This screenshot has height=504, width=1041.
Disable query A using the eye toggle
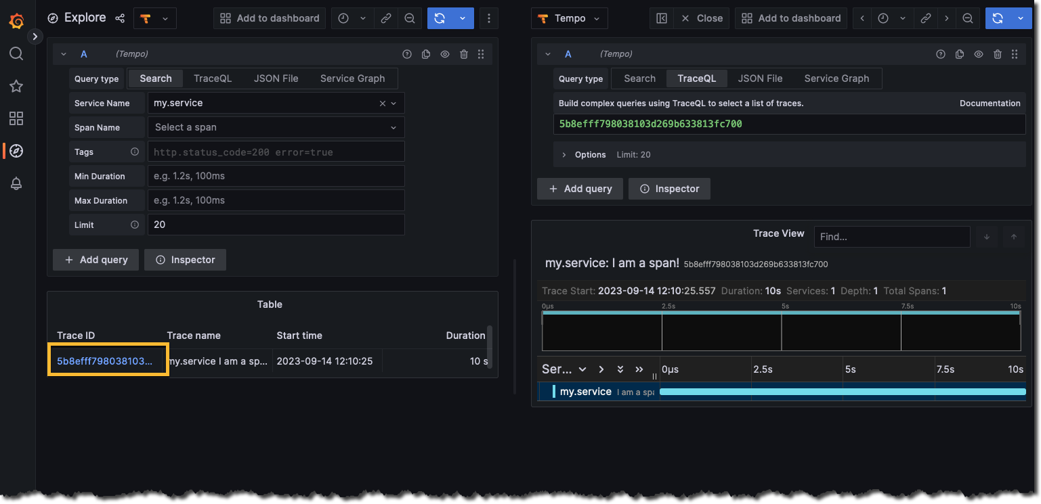pos(445,53)
